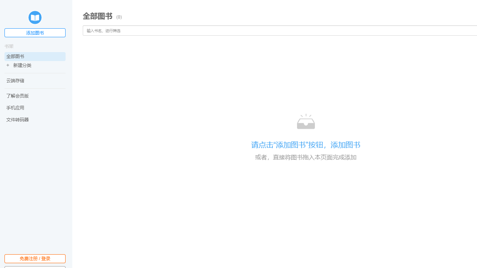Click 免费注册 / 登录 button

pos(35,259)
